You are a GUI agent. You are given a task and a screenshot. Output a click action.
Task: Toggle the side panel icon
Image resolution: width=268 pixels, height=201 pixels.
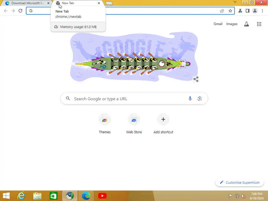pyautogui.click(x=248, y=11)
